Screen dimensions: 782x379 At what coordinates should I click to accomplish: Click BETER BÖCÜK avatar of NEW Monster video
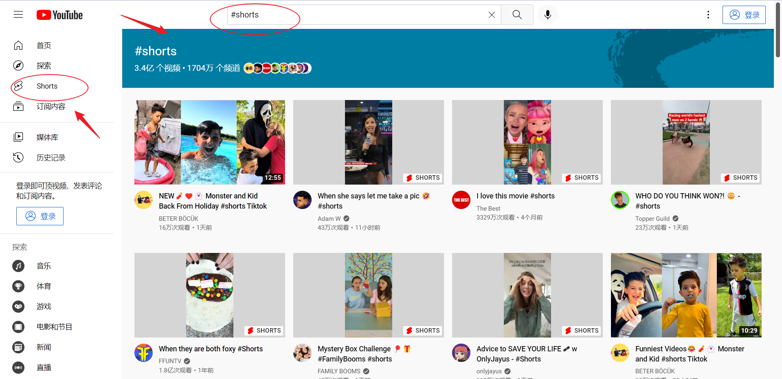pos(144,200)
